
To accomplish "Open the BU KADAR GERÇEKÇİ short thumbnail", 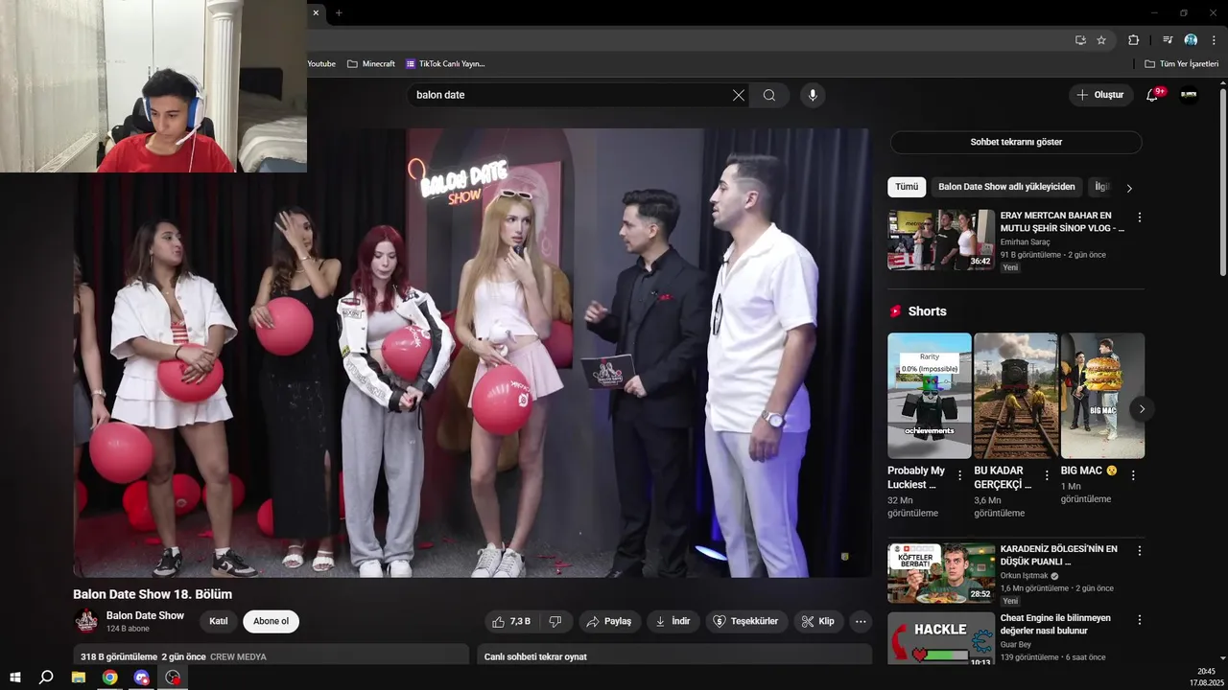I will click(x=1016, y=396).
